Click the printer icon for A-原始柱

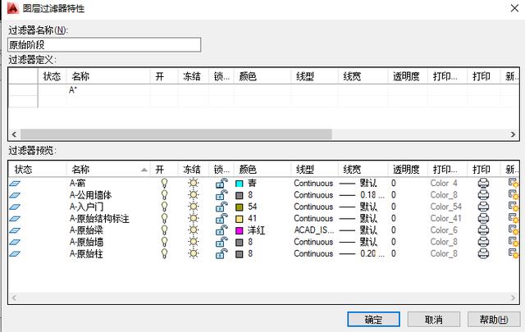(483, 253)
